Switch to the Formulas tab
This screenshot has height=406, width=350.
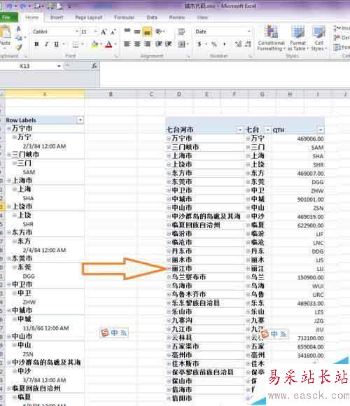click(125, 17)
